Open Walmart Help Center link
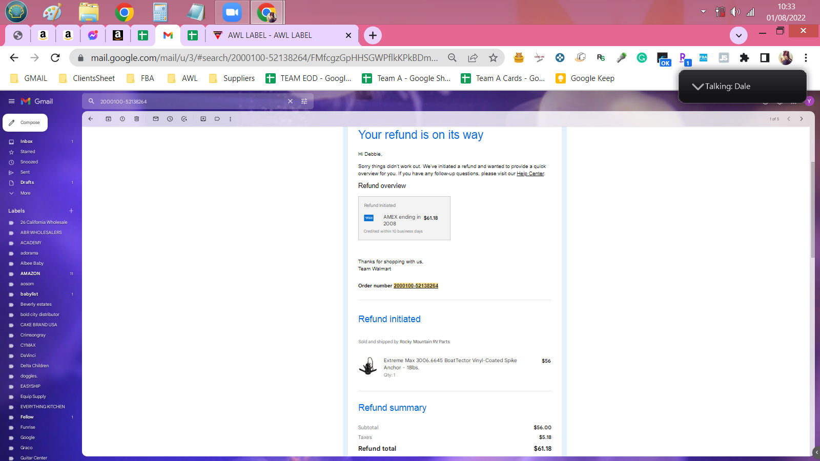The width and height of the screenshot is (820, 461). click(530, 174)
